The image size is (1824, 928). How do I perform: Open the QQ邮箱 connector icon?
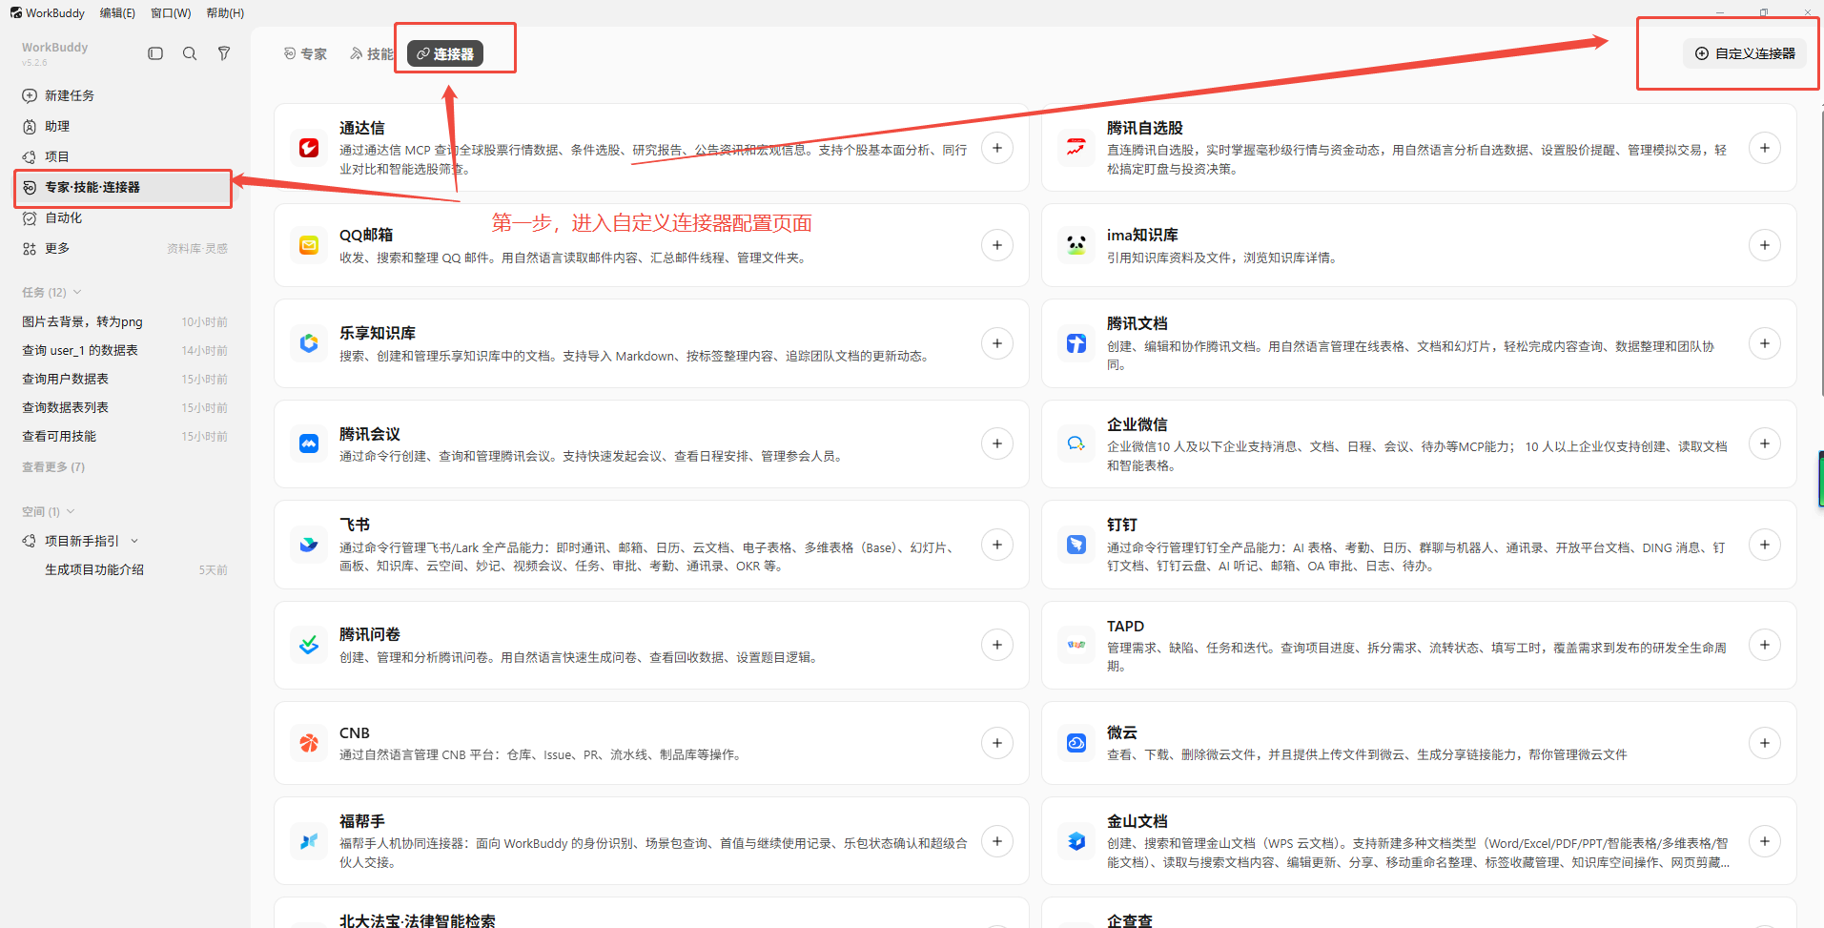[x=309, y=245]
